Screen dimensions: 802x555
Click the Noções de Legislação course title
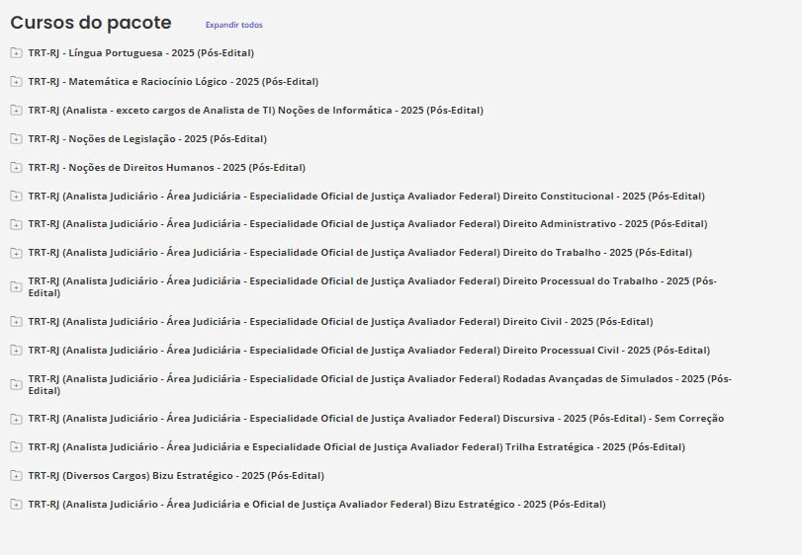pyautogui.click(x=147, y=138)
